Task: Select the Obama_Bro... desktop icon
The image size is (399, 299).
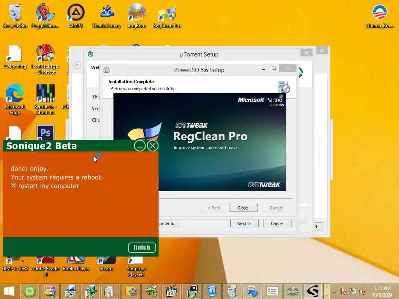Action: 380,16
